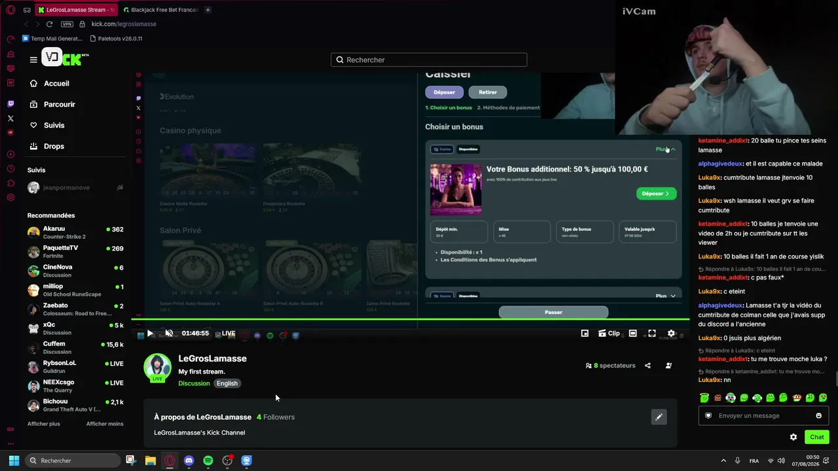Viewport: 838px width, 471px height.
Task: Switch to the Blackjack Free Bet browser tab
Action: [160, 10]
